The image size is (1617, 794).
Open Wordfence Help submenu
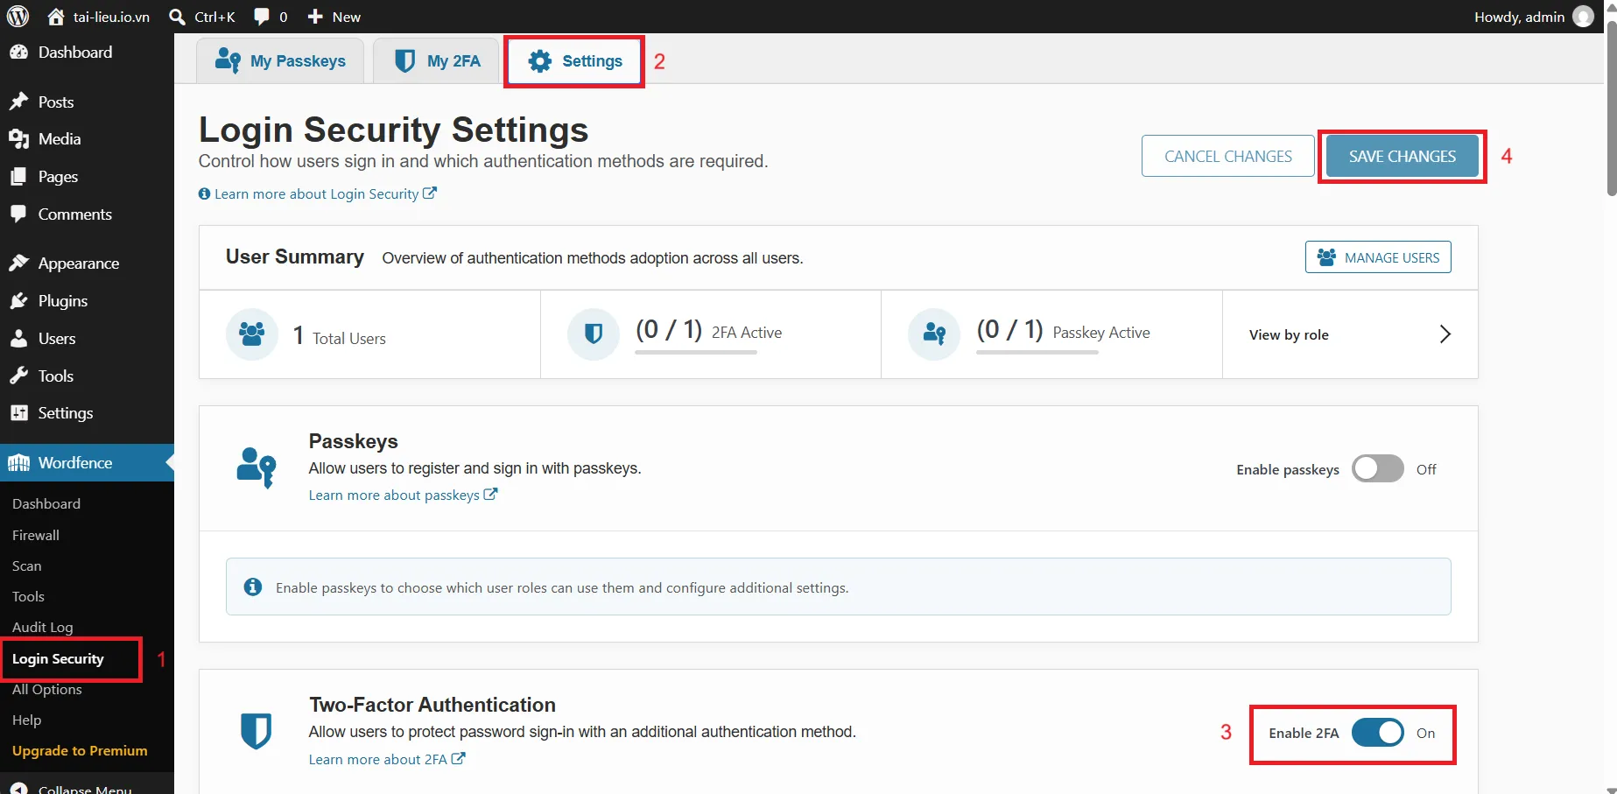[27, 720]
